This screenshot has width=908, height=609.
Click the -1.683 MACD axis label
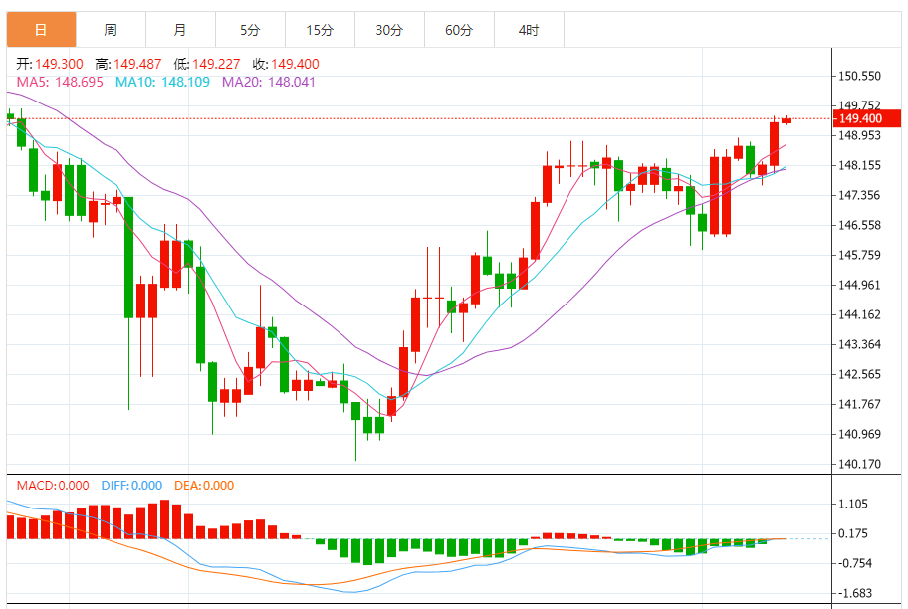(x=854, y=593)
